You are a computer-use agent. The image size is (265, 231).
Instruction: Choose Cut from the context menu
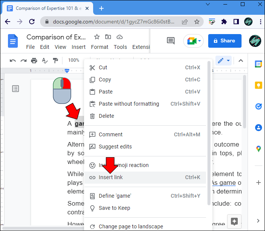(145, 67)
